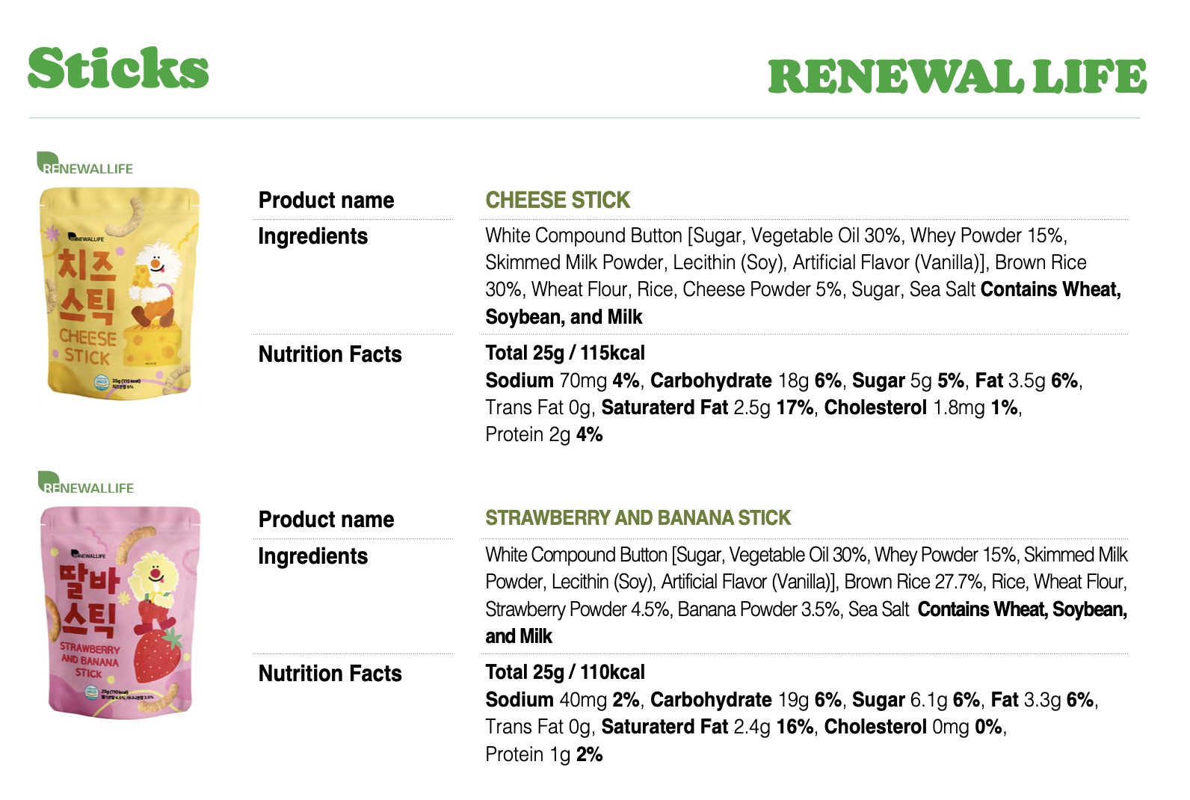Click the cheese block illustration on the yellow bag
The image size is (1190, 800).
153,344
